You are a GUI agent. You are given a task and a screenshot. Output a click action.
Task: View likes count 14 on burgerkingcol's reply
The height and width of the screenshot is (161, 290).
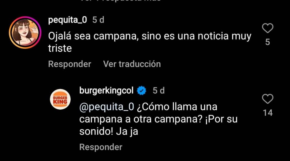point(268,113)
